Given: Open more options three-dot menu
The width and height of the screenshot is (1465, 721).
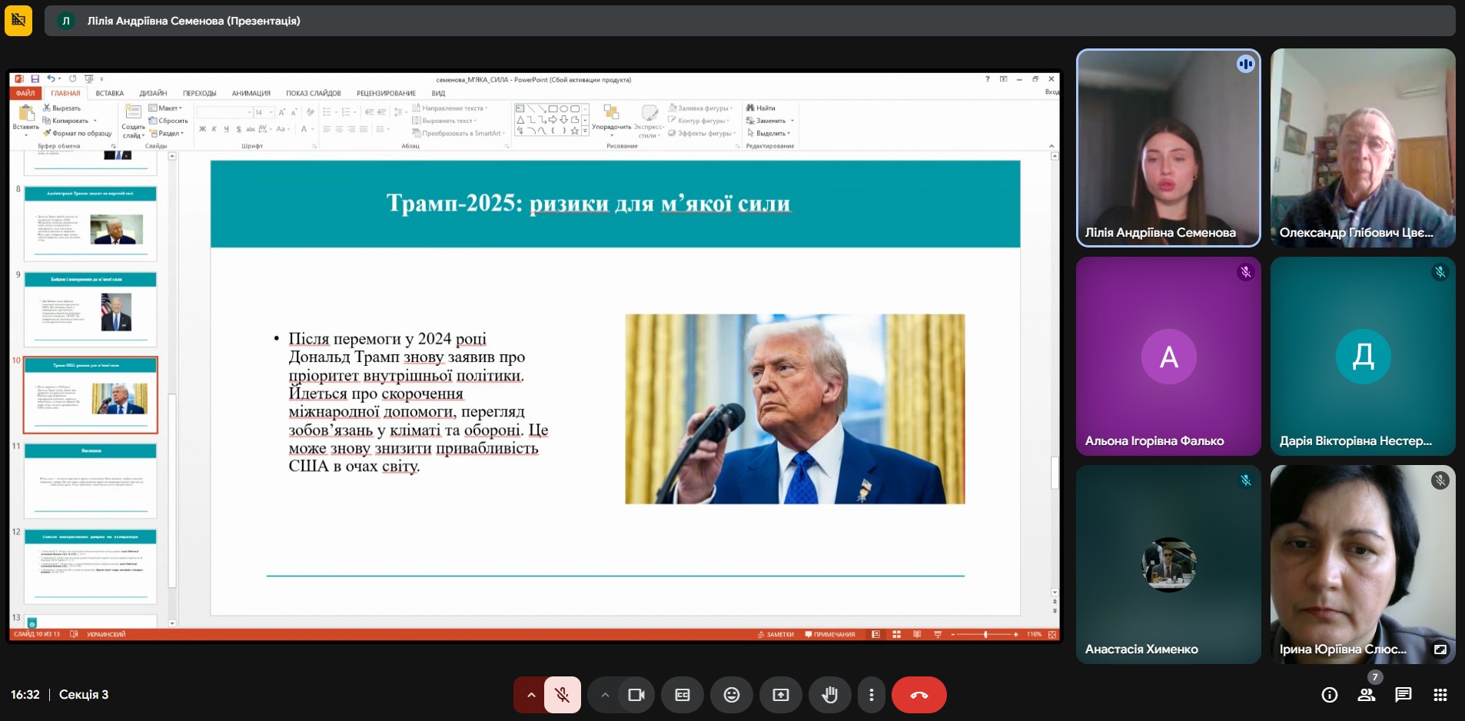Looking at the screenshot, I should (871, 695).
